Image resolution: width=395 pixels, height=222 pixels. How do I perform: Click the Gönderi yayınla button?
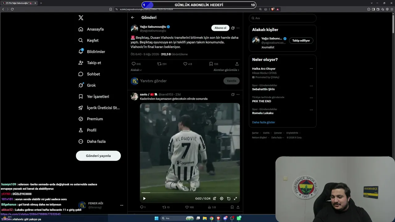(x=98, y=156)
